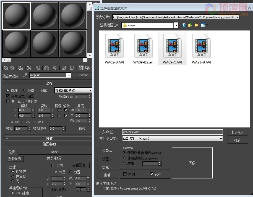Click the Put to Library icon
253x197 pixels.
pyautogui.click(x=55, y=68)
